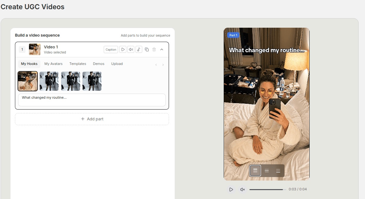
Task: Switch to the My Avatars tab
Action: [53, 64]
